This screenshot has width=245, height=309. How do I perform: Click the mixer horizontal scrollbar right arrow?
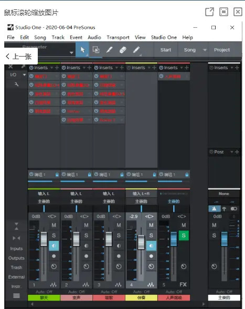tap(204, 304)
